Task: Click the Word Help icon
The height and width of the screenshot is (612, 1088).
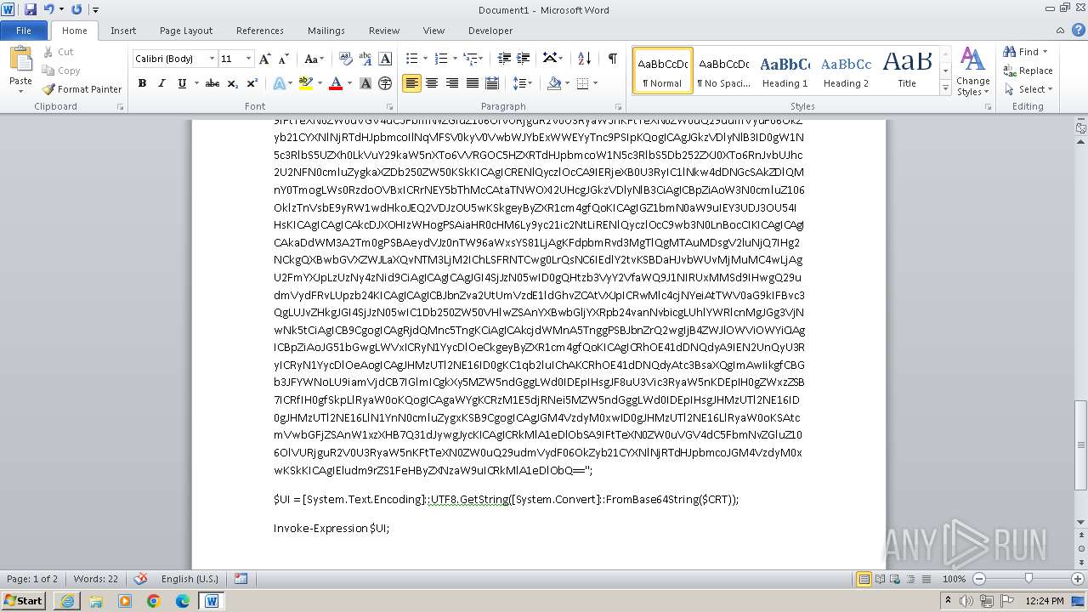Action: 1079,30
